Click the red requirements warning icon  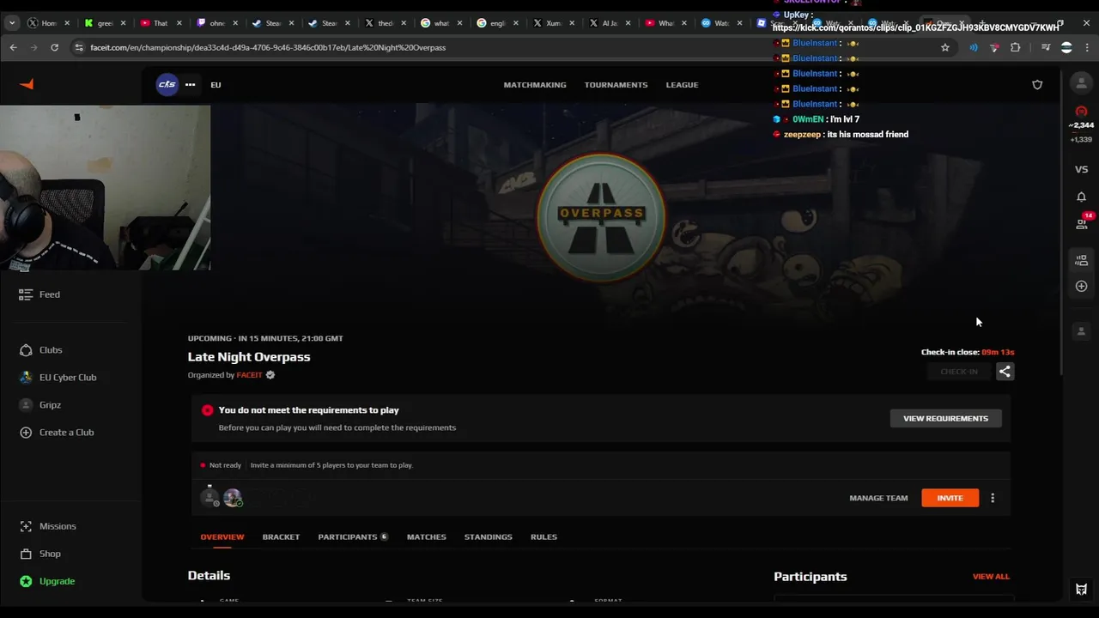(x=207, y=410)
